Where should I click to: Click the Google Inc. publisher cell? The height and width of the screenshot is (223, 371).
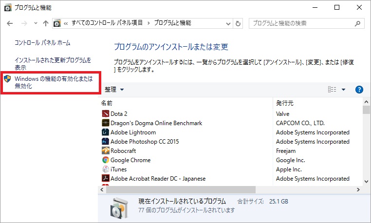[290, 160]
